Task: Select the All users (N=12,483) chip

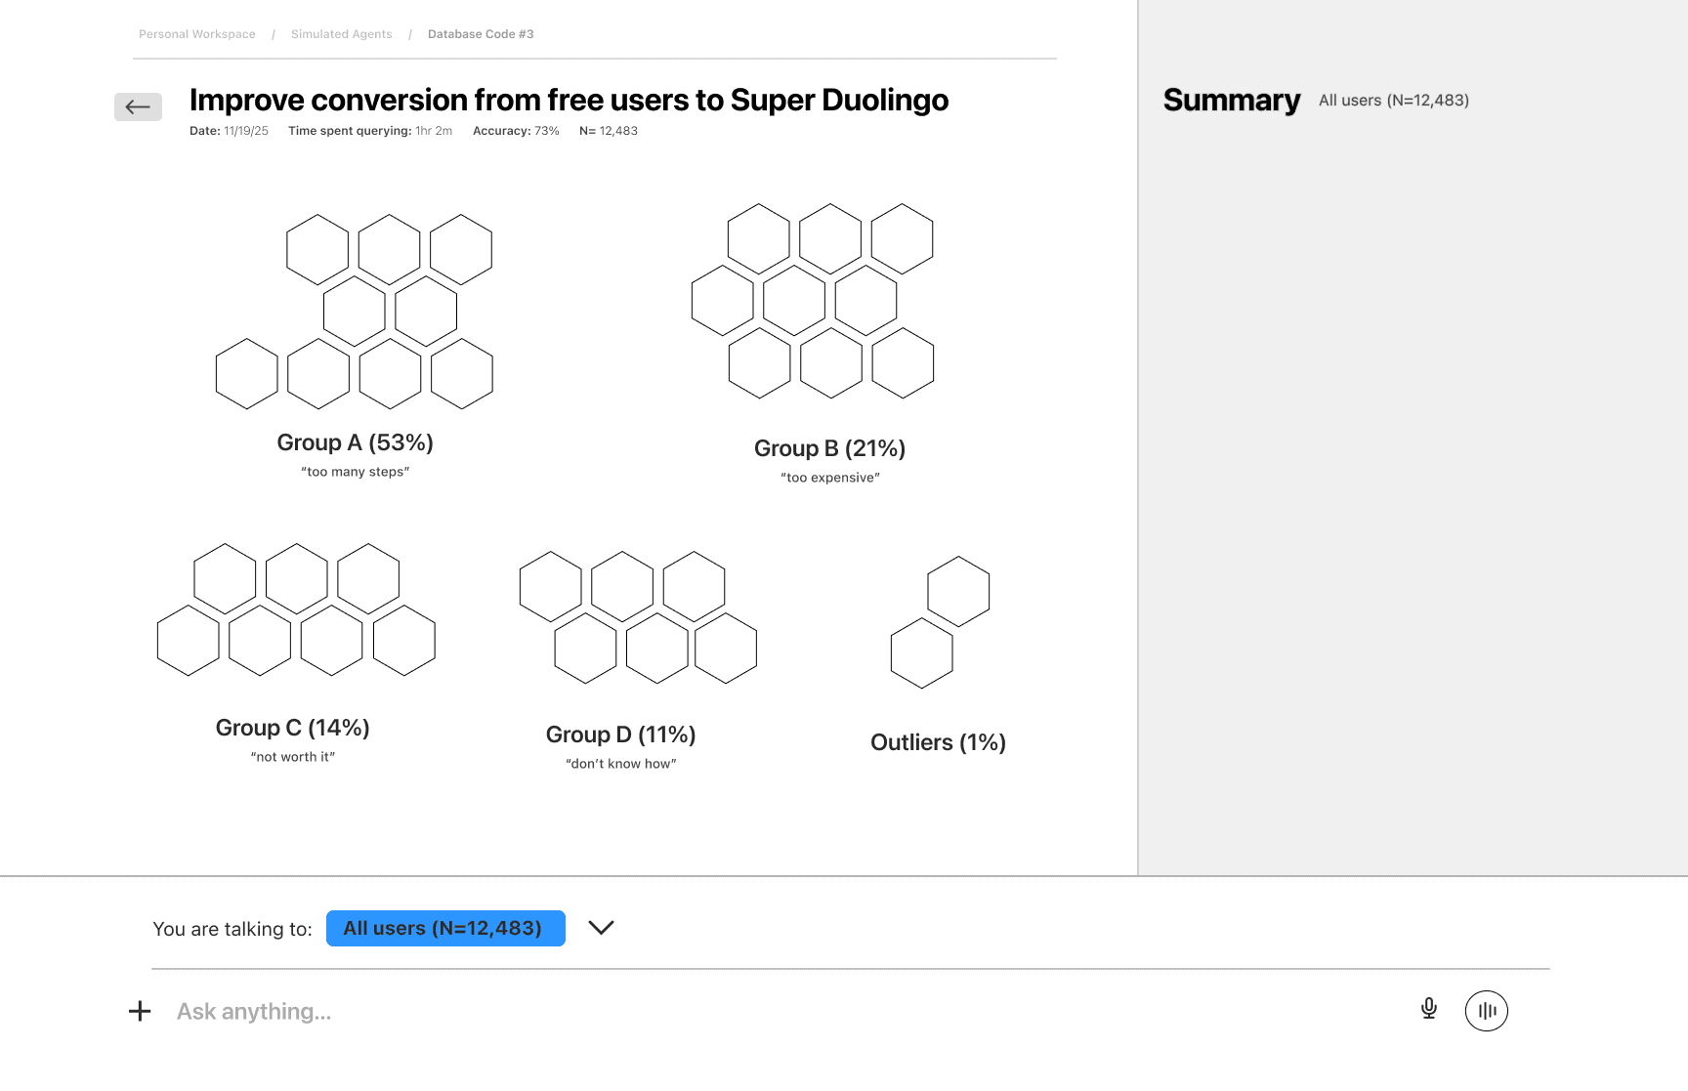Action: click(445, 928)
